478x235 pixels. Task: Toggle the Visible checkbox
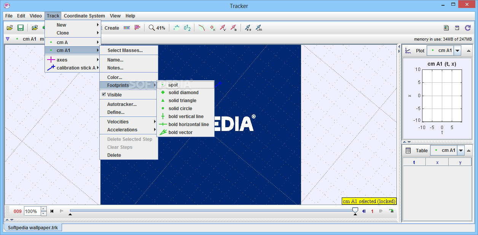104,95
